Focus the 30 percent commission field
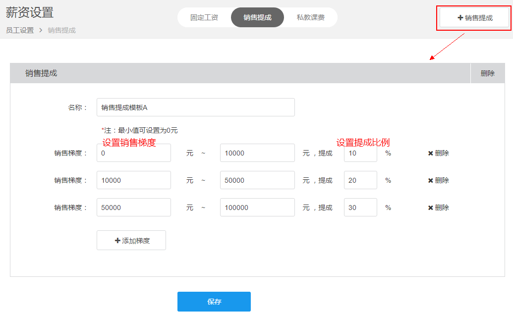This screenshot has height=315, width=513. coord(360,208)
